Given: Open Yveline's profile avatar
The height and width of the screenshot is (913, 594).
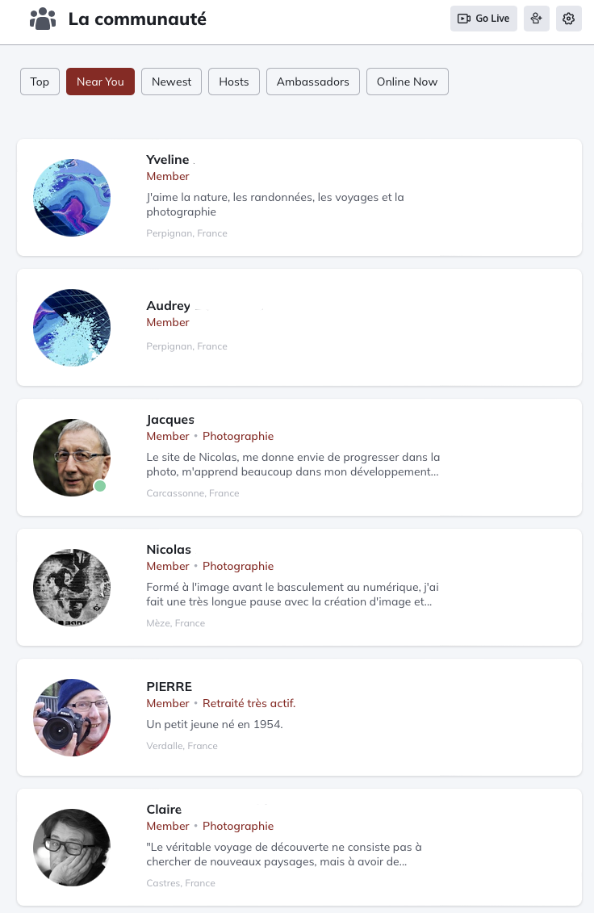Looking at the screenshot, I should point(72,198).
